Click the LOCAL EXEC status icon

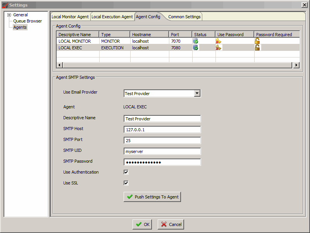click(196, 47)
